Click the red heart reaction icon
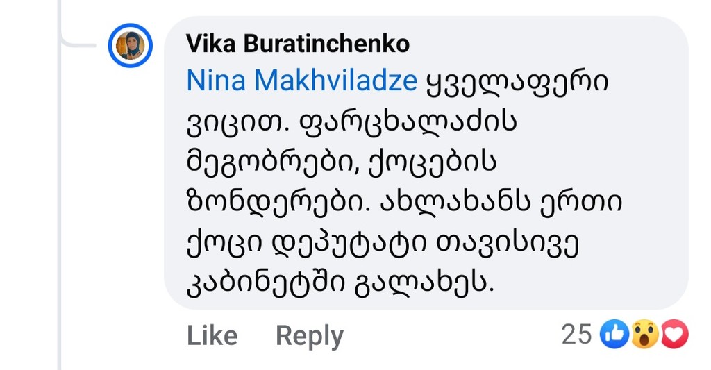Viewport: 711px width, 370px height. click(674, 335)
